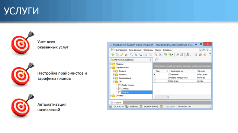Image resolution: width=238 pixels, height=133 pixels.
Task: Expand the Деньги folder node
Action: [113, 71]
